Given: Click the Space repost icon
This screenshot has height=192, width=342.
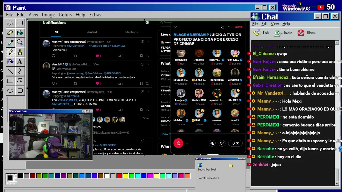Looking at the screenshot, I should pyautogui.click(x=222, y=143).
